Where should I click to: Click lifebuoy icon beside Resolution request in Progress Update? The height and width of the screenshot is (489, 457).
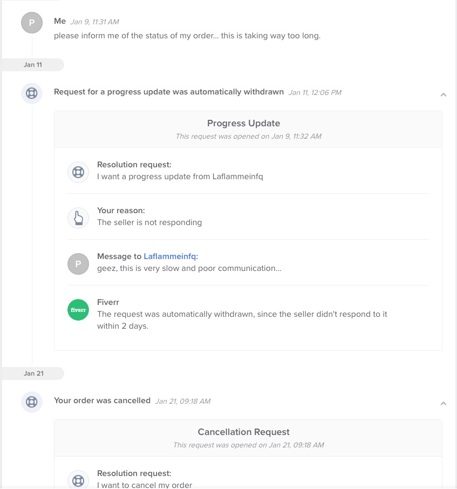pyautogui.click(x=78, y=172)
